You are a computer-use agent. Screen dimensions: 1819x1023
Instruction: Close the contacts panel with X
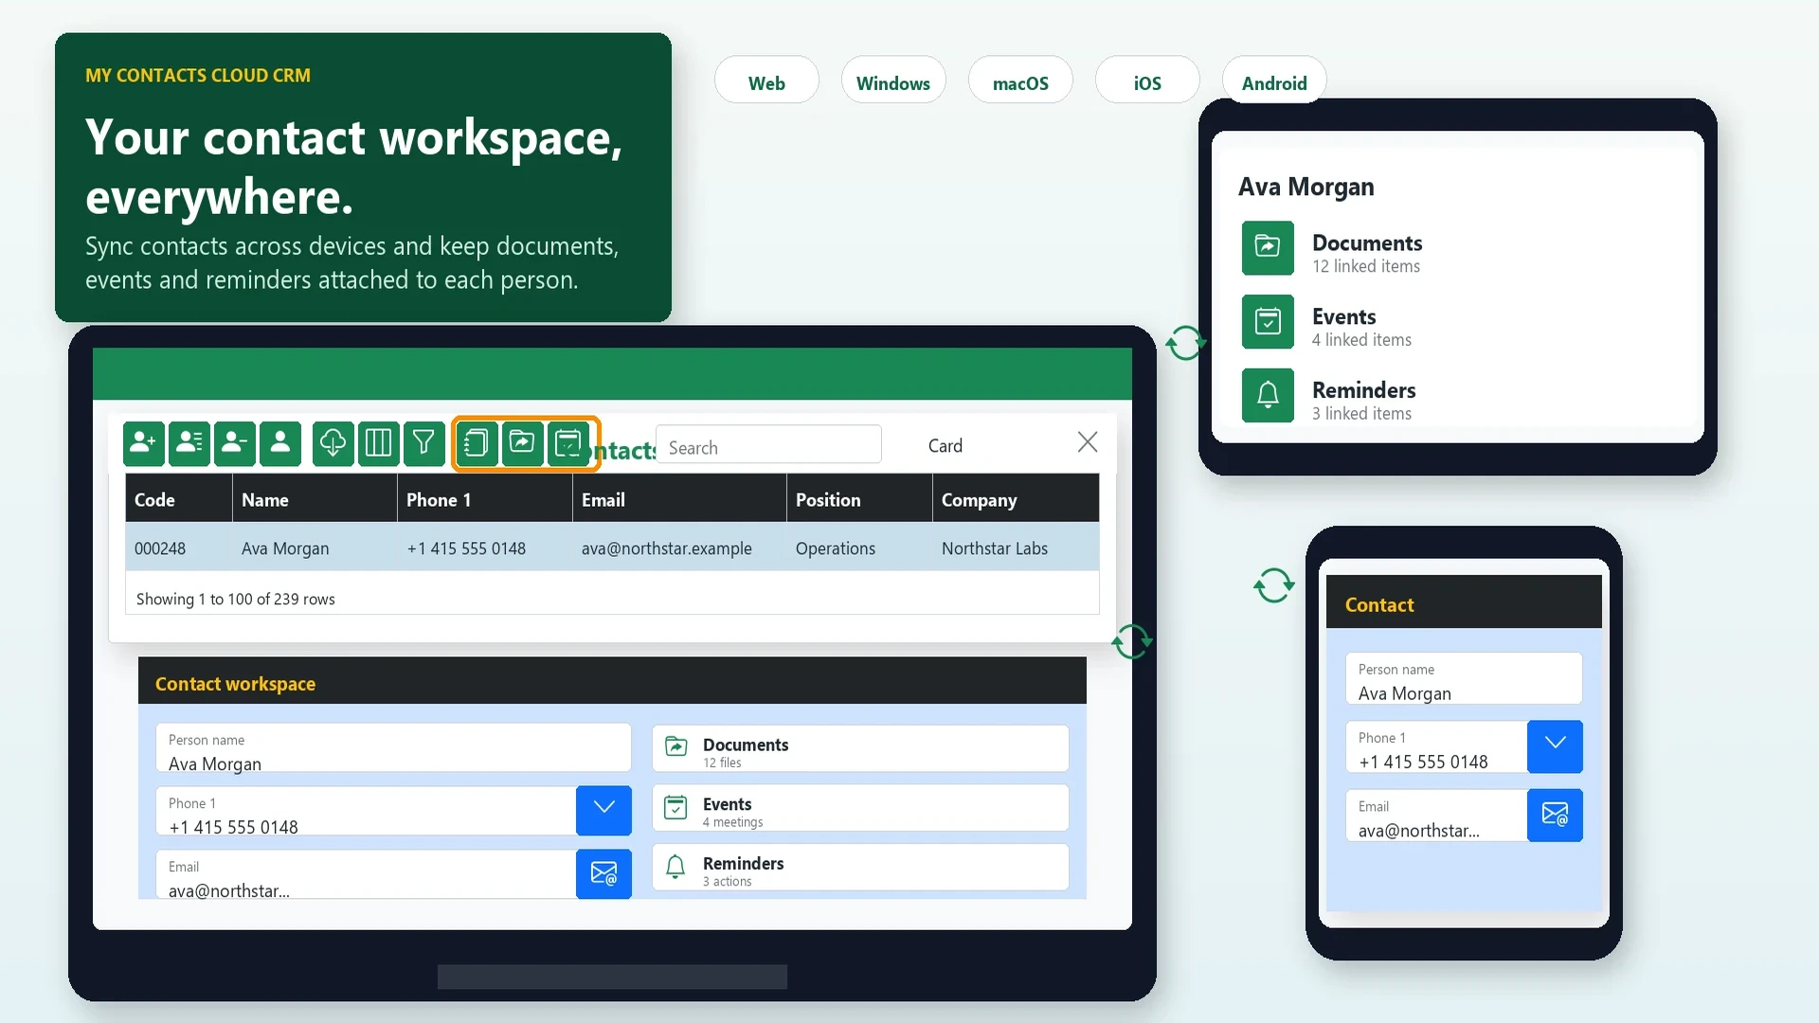[x=1088, y=442]
